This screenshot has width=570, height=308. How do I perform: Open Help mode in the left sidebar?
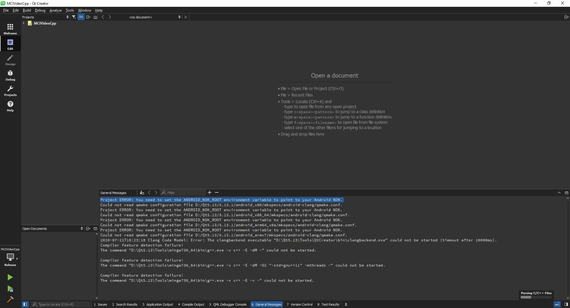tap(10, 106)
